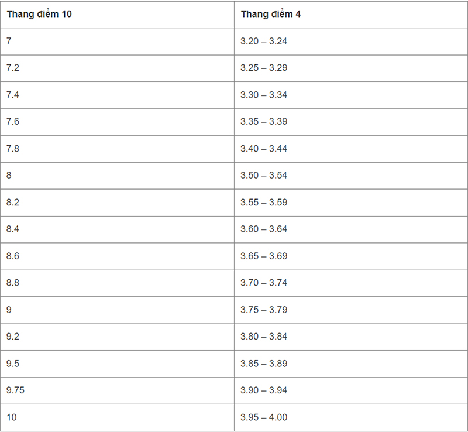468x432 pixels.
Task: Select the 3.95 – 4.00 range cell
Action: pos(350,418)
